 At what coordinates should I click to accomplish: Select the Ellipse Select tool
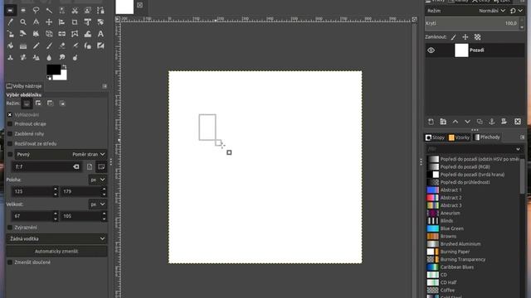23,11
